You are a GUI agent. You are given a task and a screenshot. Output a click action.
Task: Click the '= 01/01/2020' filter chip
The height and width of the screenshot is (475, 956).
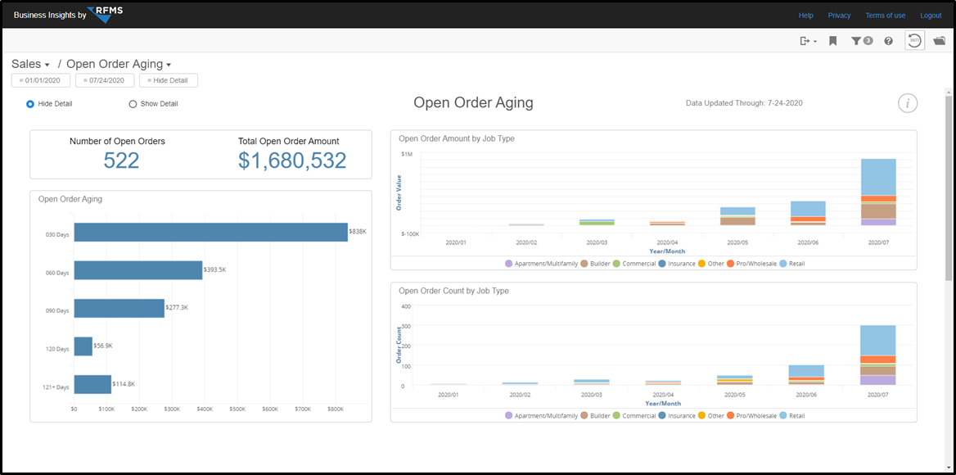click(x=41, y=80)
